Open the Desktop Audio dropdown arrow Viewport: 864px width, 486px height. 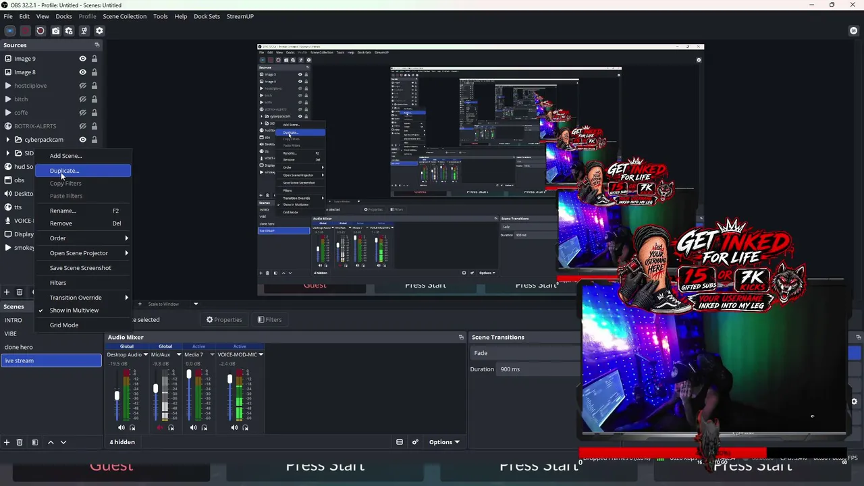click(145, 354)
